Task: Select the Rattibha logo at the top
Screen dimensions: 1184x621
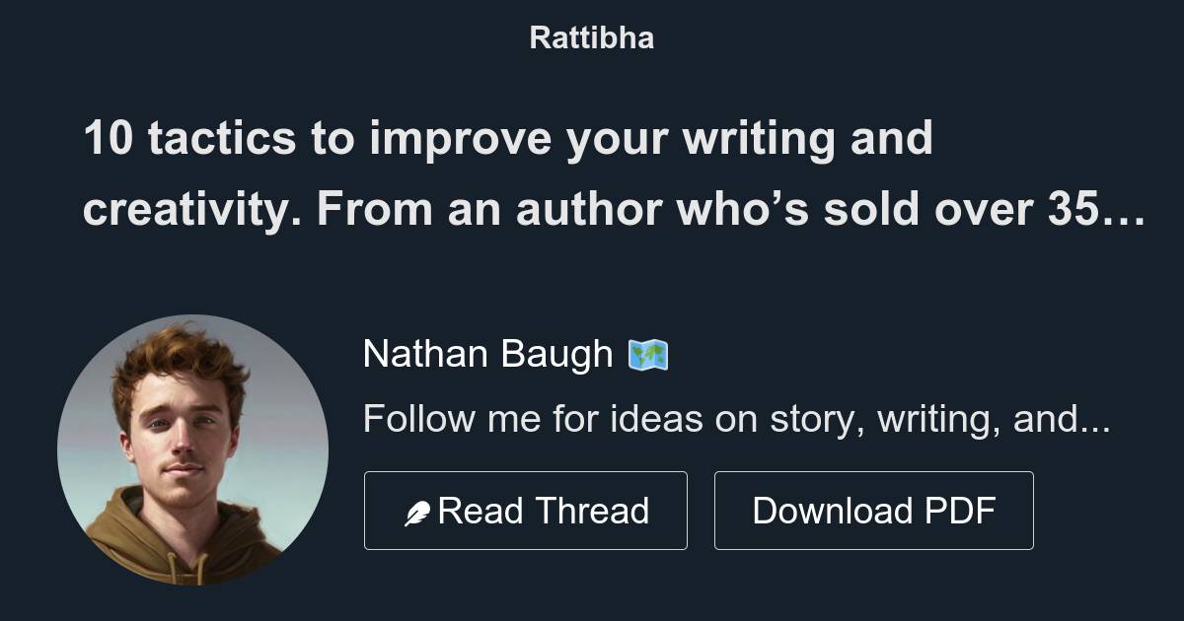Action: coord(591,37)
